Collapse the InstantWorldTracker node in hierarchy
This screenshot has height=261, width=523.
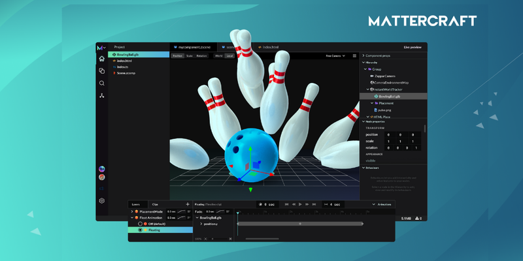(368, 89)
